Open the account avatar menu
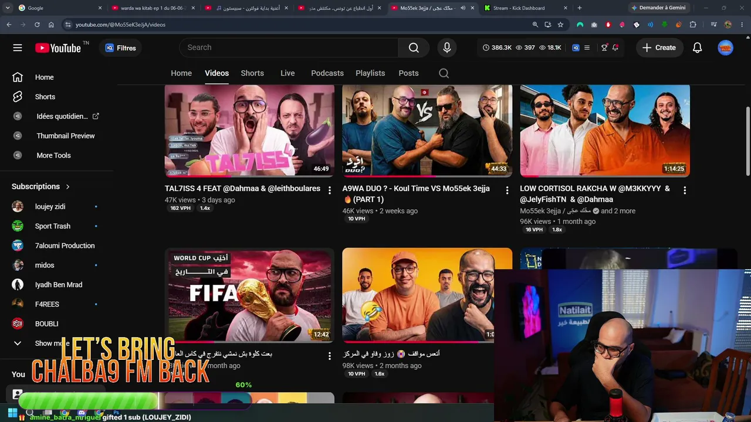Viewport: 751px width, 422px height. click(726, 48)
